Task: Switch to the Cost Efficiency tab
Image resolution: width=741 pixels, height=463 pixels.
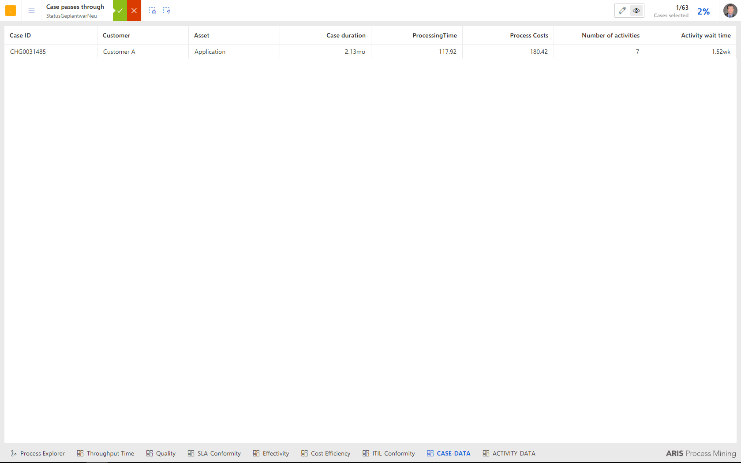Action: tap(326, 453)
